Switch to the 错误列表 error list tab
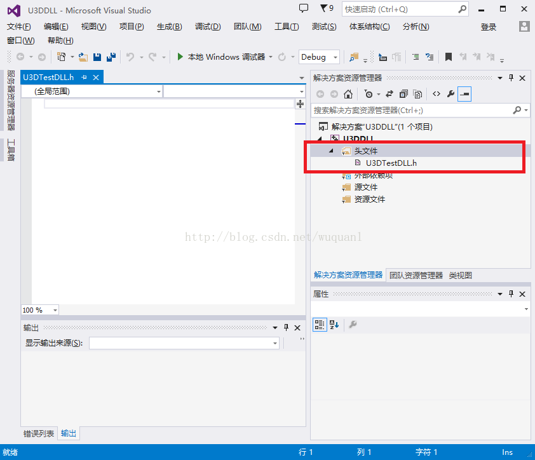535x460 pixels. click(39, 433)
